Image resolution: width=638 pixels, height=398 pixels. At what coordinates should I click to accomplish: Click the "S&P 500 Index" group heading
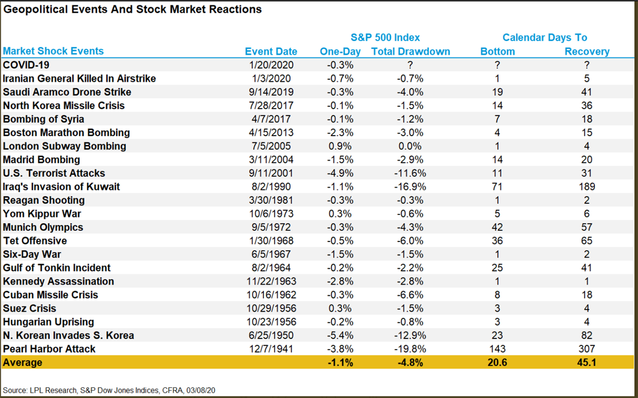(385, 37)
